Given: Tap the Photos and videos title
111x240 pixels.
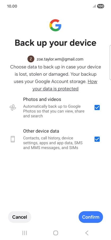Looking at the screenshot, I should click(x=42, y=99).
